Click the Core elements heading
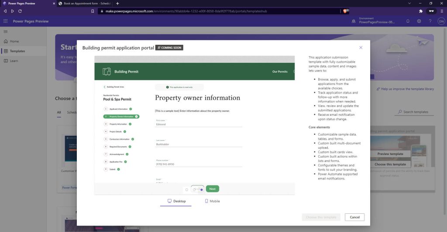Image resolution: width=447 pixels, height=232 pixels. [x=319, y=127]
